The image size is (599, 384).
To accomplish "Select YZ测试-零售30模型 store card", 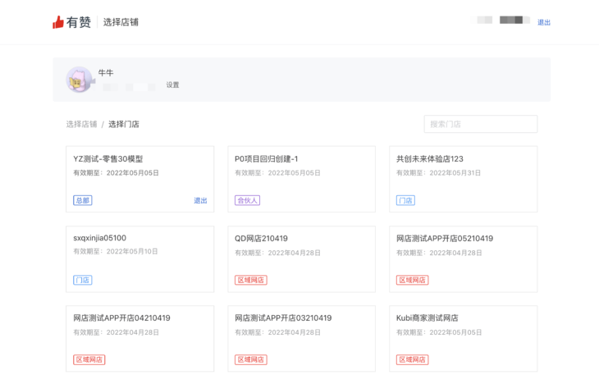I will [139, 171].
